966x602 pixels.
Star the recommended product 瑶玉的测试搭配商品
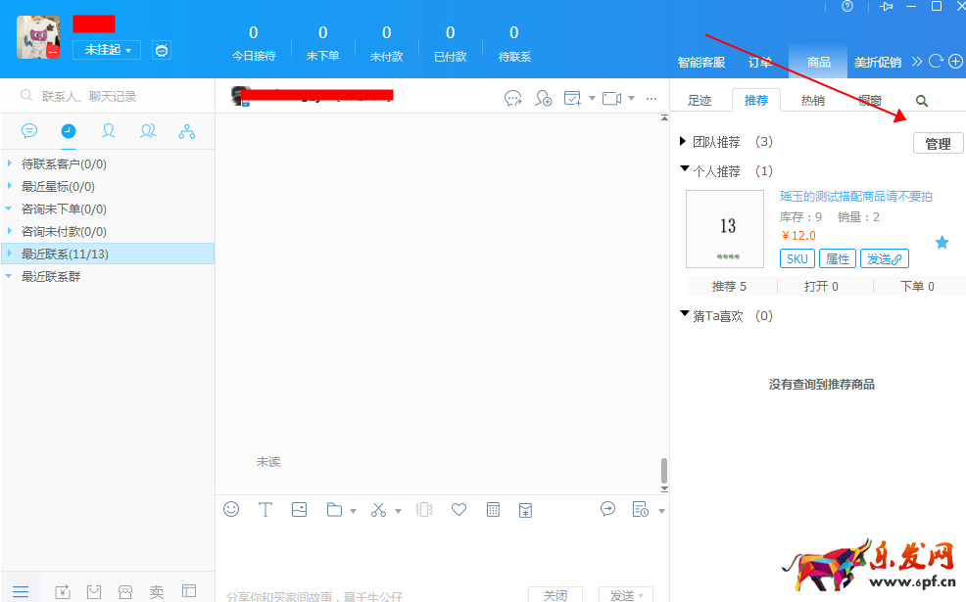click(942, 242)
